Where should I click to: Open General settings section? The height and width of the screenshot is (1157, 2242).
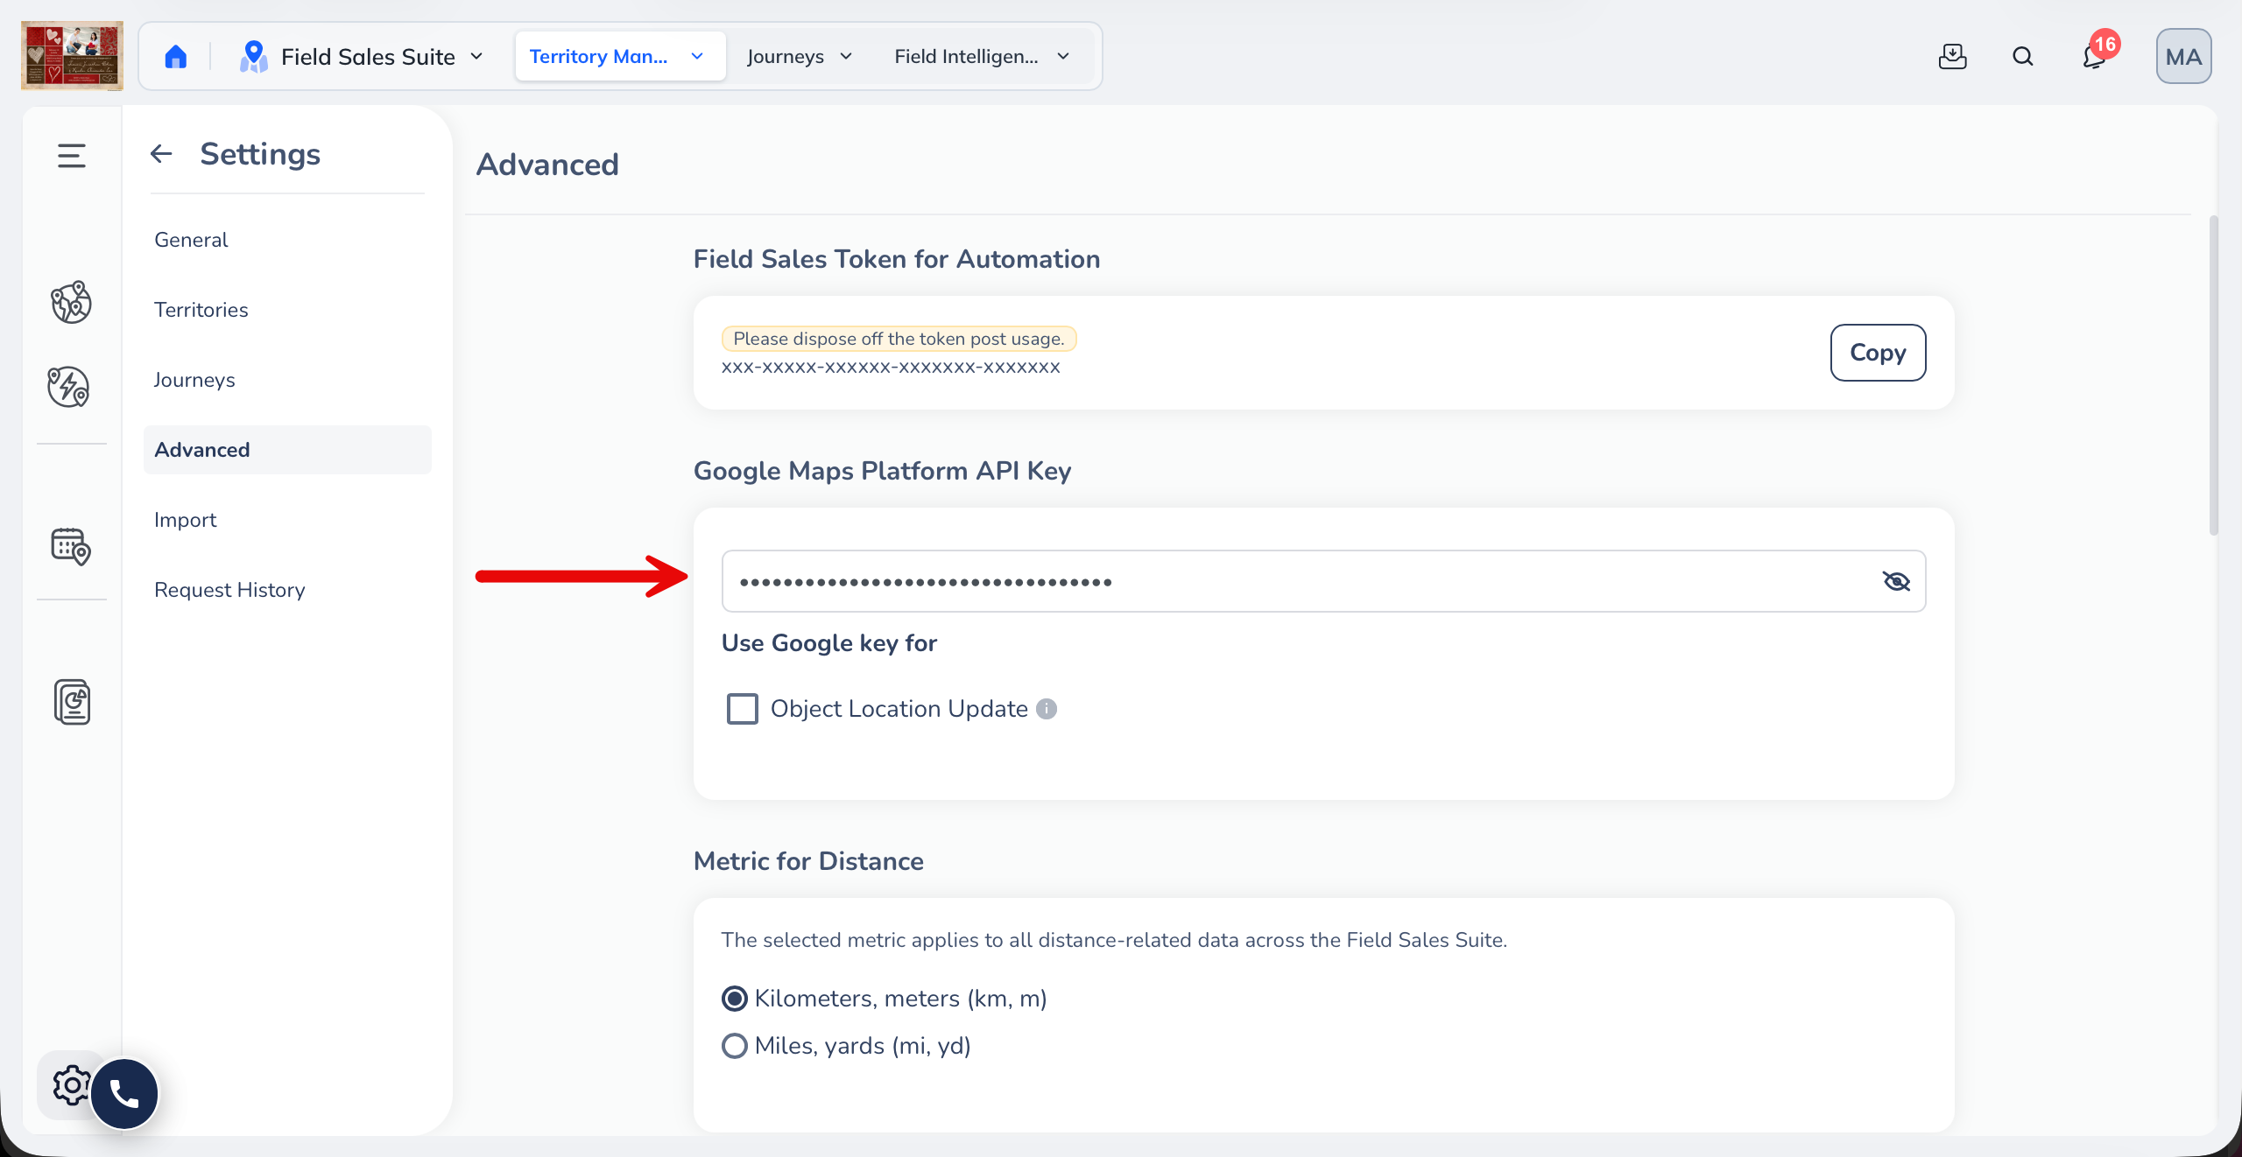pos(287,240)
